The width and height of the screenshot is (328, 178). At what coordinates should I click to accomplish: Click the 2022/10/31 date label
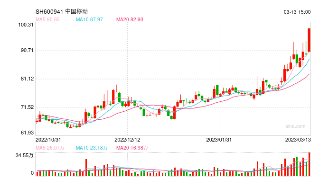[x=48, y=140]
